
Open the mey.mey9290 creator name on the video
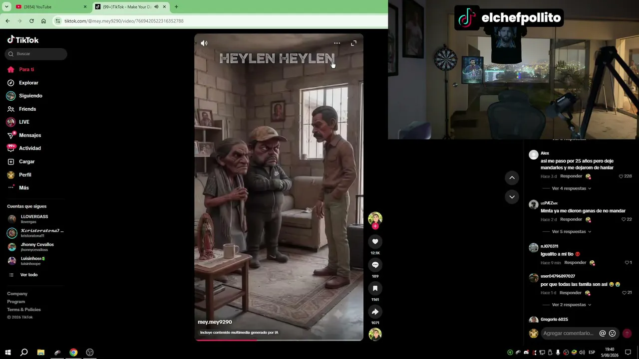pos(215,322)
